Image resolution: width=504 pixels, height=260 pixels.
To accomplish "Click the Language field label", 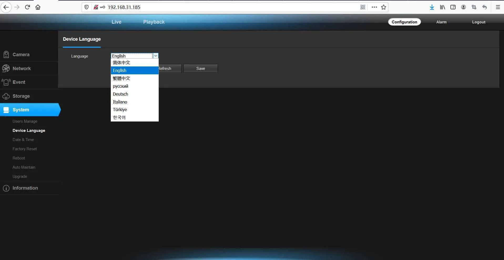I will (x=80, y=56).
